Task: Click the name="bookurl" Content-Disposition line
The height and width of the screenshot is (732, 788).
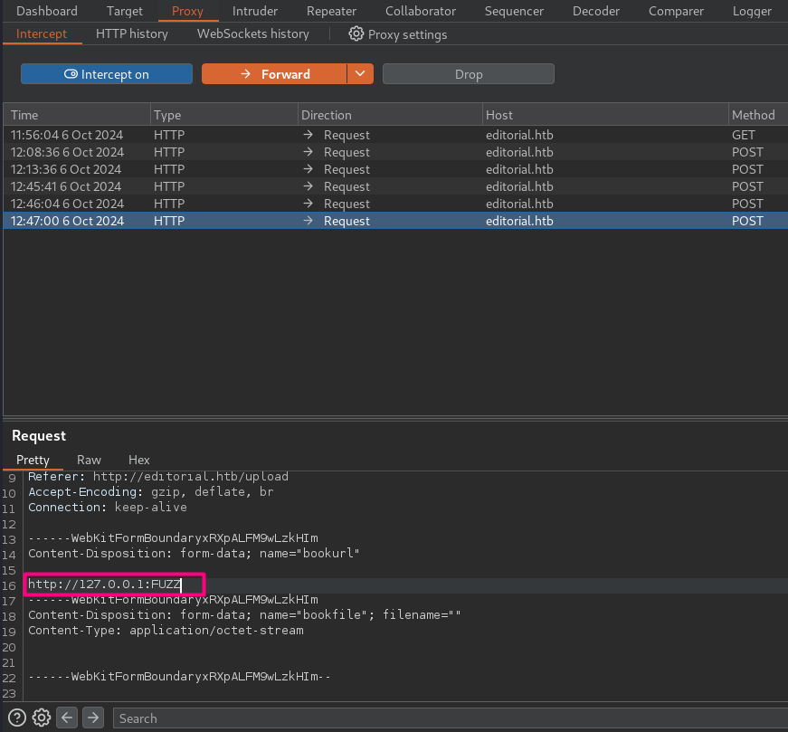Action: click(x=194, y=553)
